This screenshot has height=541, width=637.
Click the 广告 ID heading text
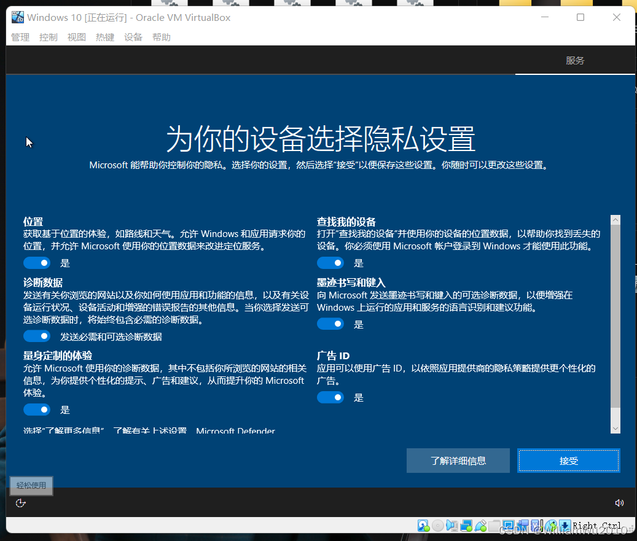click(x=333, y=356)
